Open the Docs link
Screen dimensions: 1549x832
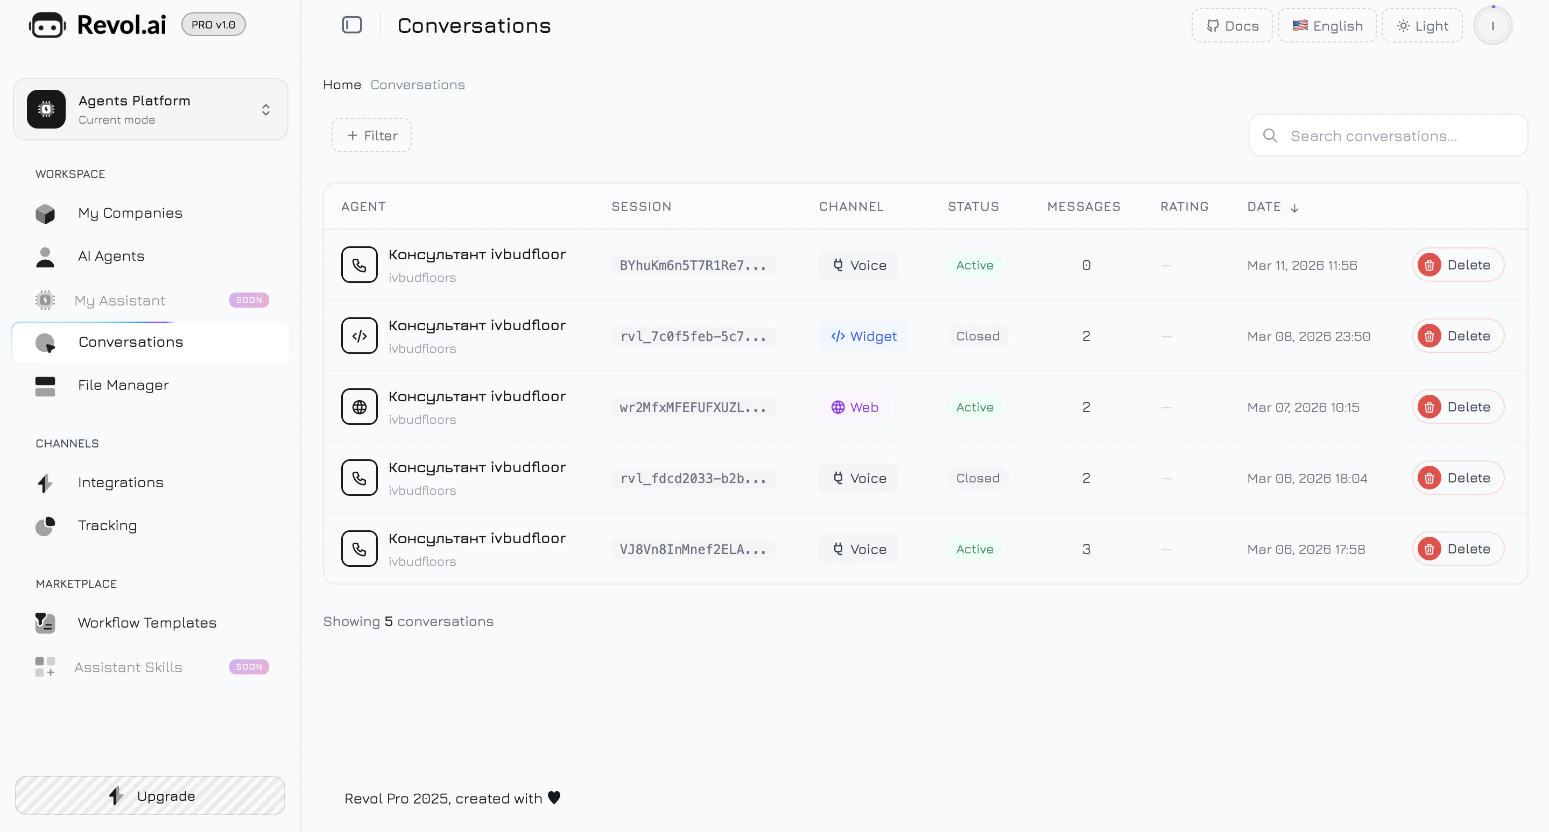(x=1232, y=26)
